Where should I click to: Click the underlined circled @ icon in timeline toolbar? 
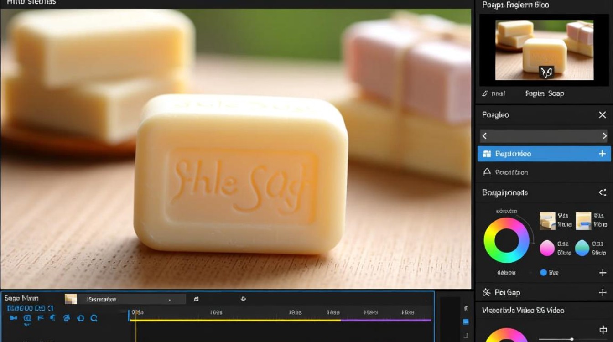[27, 319]
